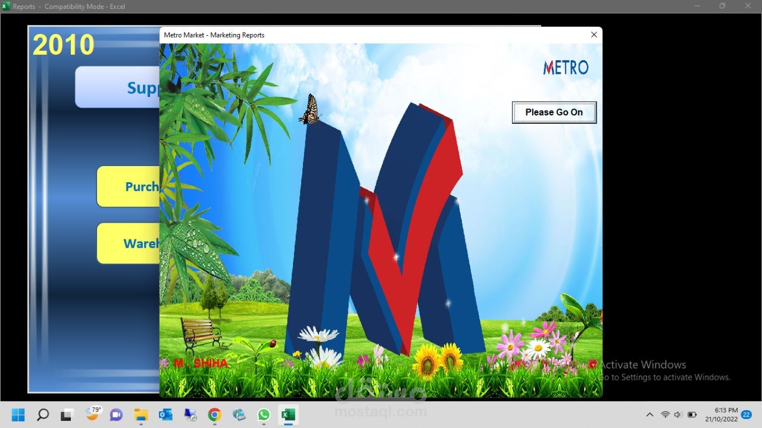Open File Explorer from the taskbar
The height and width of the screenshot is (428, 762).
point(140,414)
